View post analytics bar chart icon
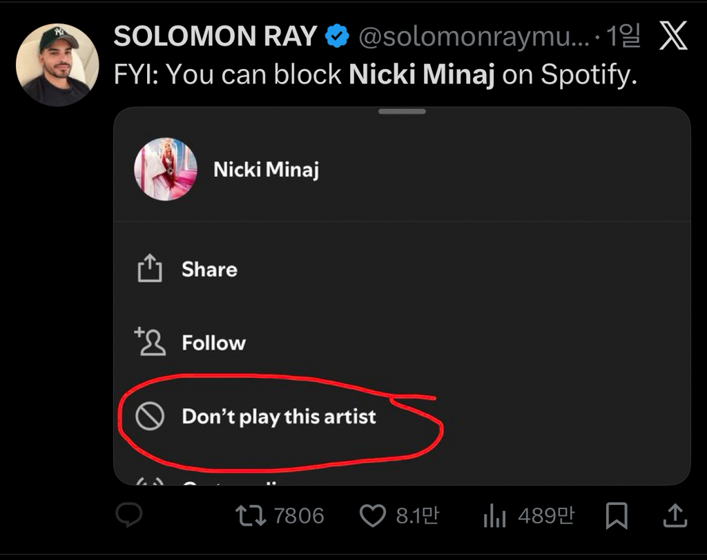 [x=494, y=516]
